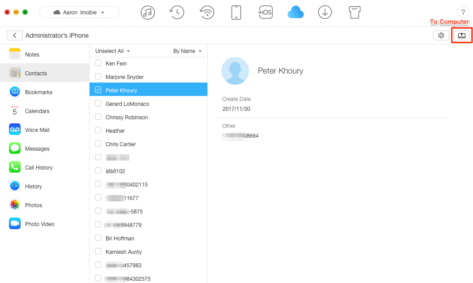Click phone number ending 08694

[241, 135]
